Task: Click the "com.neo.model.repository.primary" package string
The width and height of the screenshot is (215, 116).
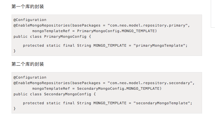Action: 147,25
